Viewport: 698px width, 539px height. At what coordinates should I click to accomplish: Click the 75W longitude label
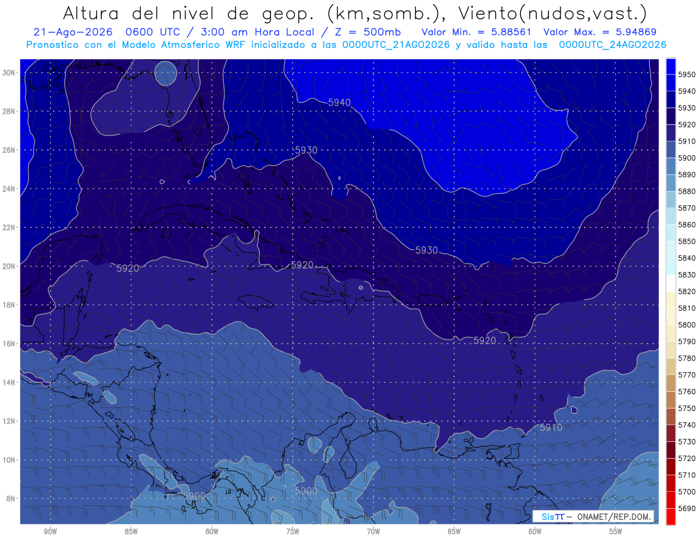pos(293,532)
